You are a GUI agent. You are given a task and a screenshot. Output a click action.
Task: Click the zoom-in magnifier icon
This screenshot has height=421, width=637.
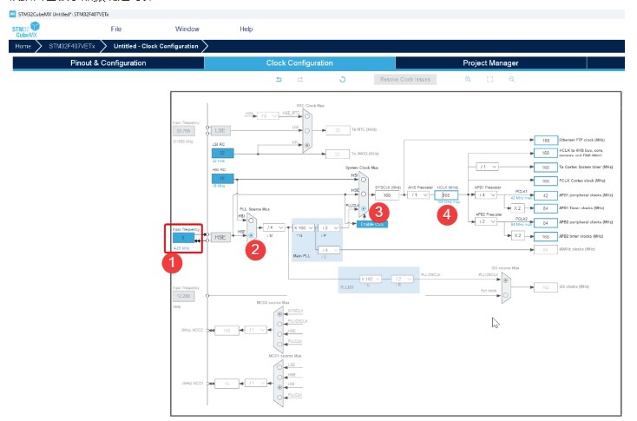(x=468, y=79)
